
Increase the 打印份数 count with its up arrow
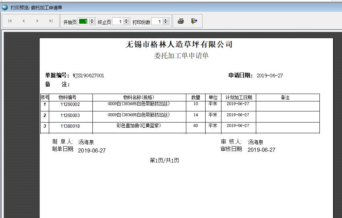pos(166,19)
